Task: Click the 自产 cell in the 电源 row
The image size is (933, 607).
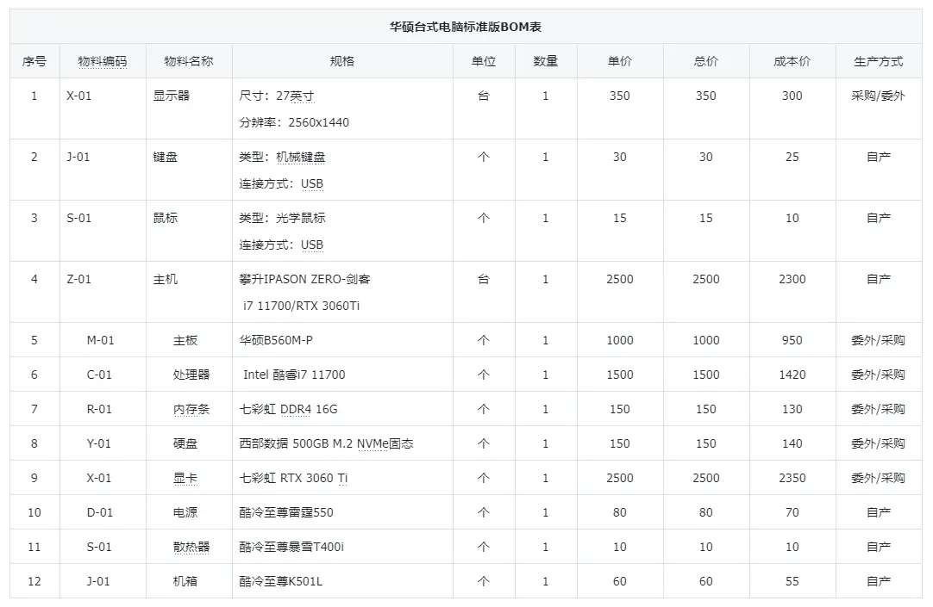Action: 879,512
